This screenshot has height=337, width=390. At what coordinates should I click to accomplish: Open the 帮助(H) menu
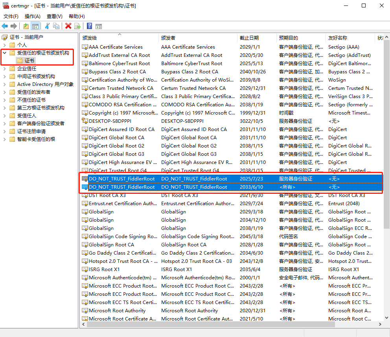point(77,16)
